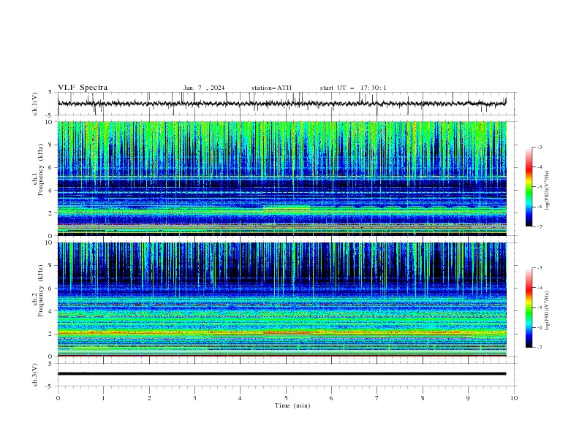Click the ch.2 spectrogram 10 kHz tick label

[x=49, y=242]
